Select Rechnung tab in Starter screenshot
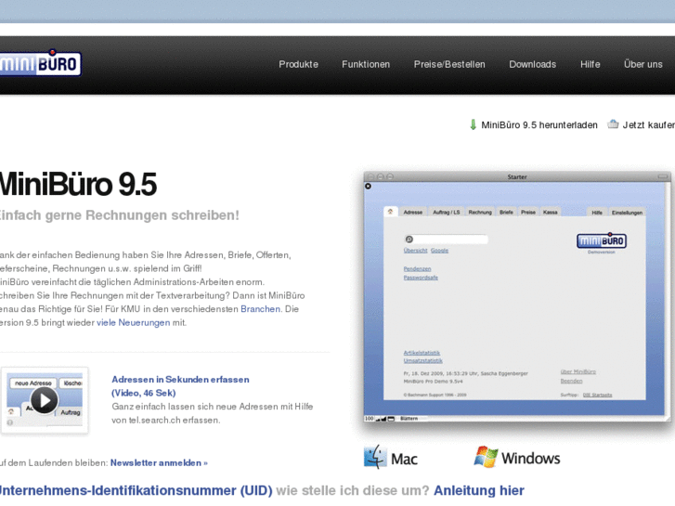This screenshot has width=675, height=506. [480, 212]
